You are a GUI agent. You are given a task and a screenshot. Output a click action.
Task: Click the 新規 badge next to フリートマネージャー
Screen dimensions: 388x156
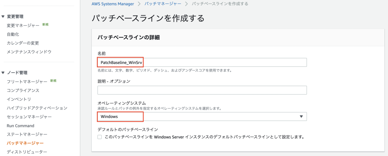click(x=53, y=81)
